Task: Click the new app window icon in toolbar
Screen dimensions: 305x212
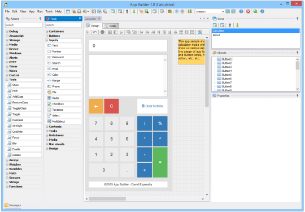Action: pyautogui.click(x=68, y=11)
